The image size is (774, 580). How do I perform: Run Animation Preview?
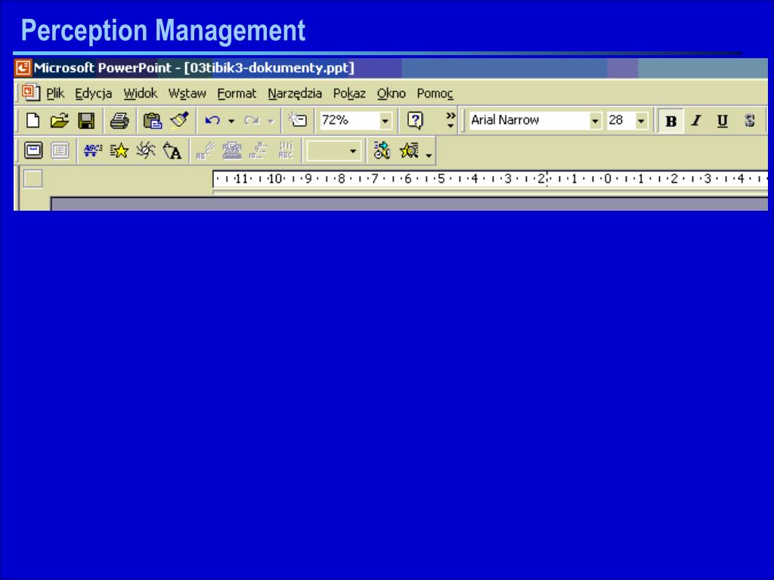409,150
